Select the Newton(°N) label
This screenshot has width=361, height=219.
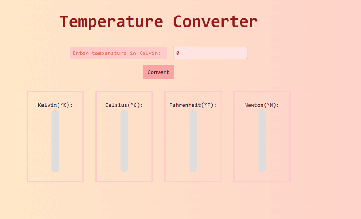[x=262, y=105]
